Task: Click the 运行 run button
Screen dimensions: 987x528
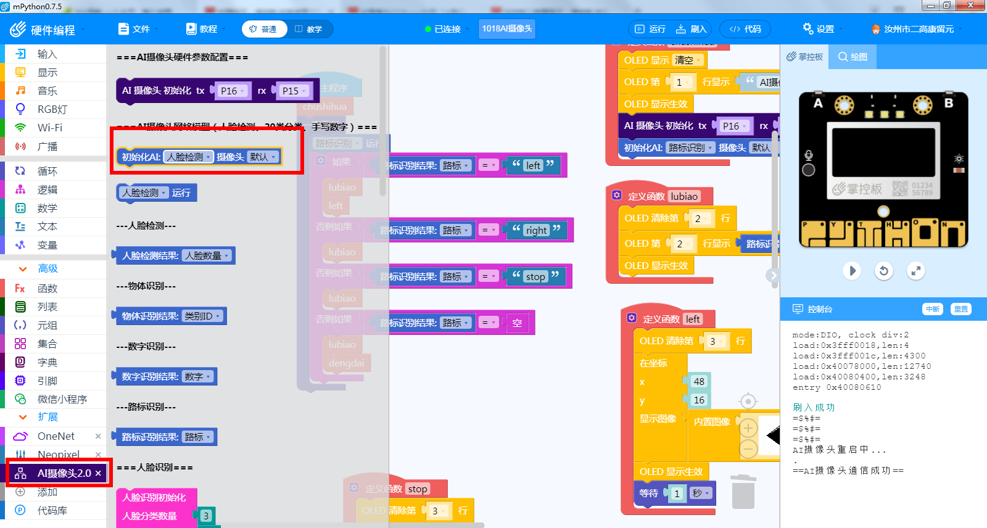Action: click(x=651, y=29)
